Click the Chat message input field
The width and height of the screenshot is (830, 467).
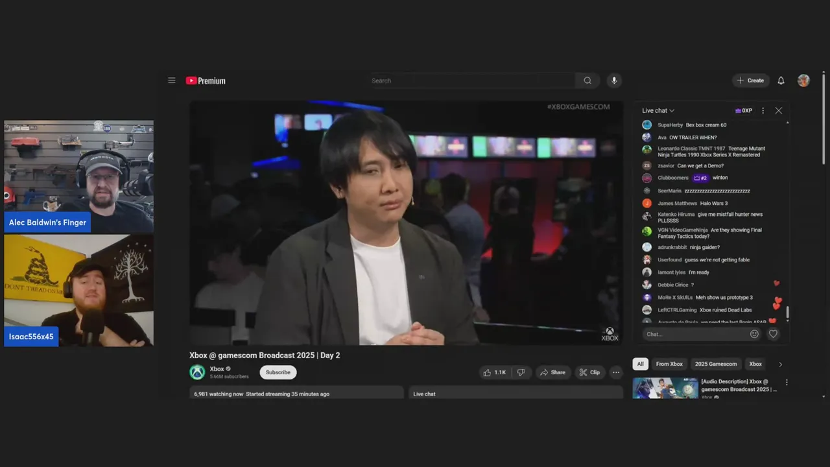[696, 334]
